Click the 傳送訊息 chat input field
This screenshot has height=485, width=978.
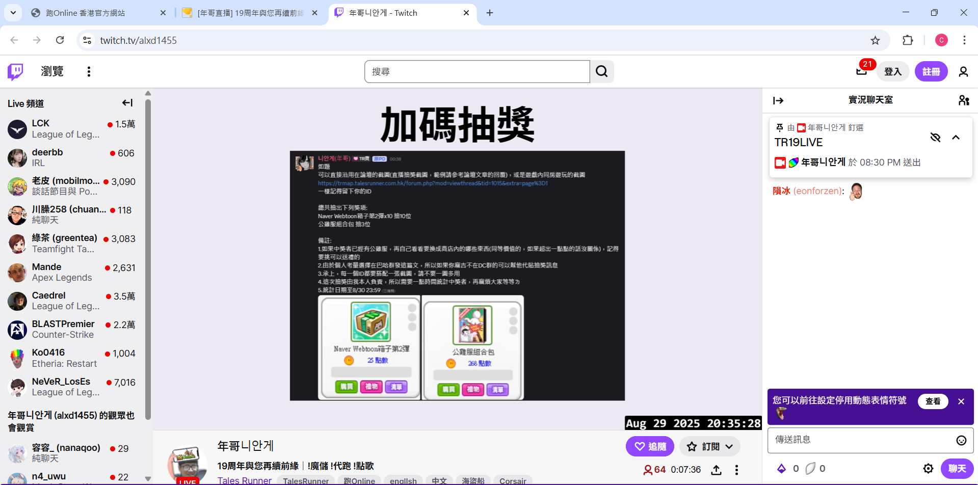(861, 440)
